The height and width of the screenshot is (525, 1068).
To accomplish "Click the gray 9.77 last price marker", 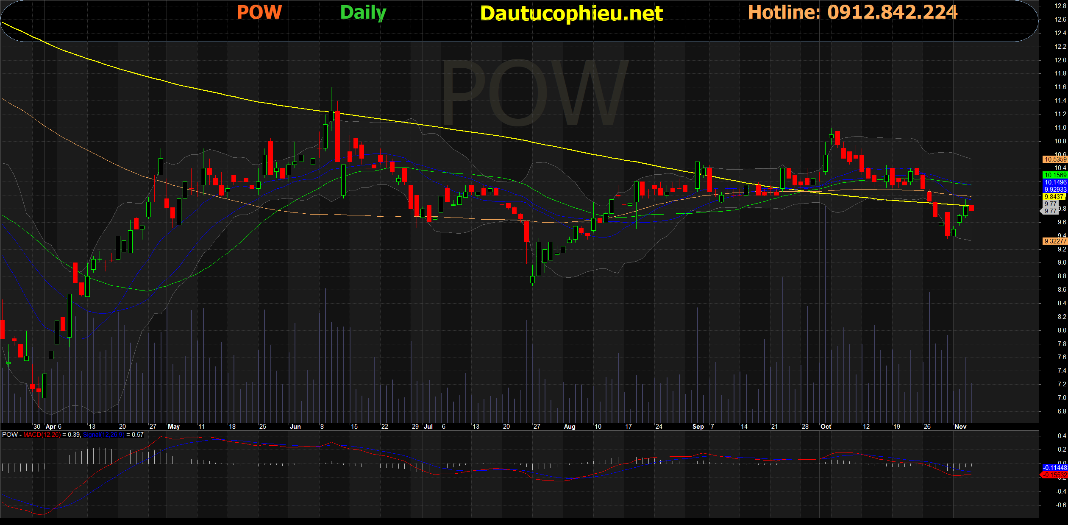I will (1051, 211).
